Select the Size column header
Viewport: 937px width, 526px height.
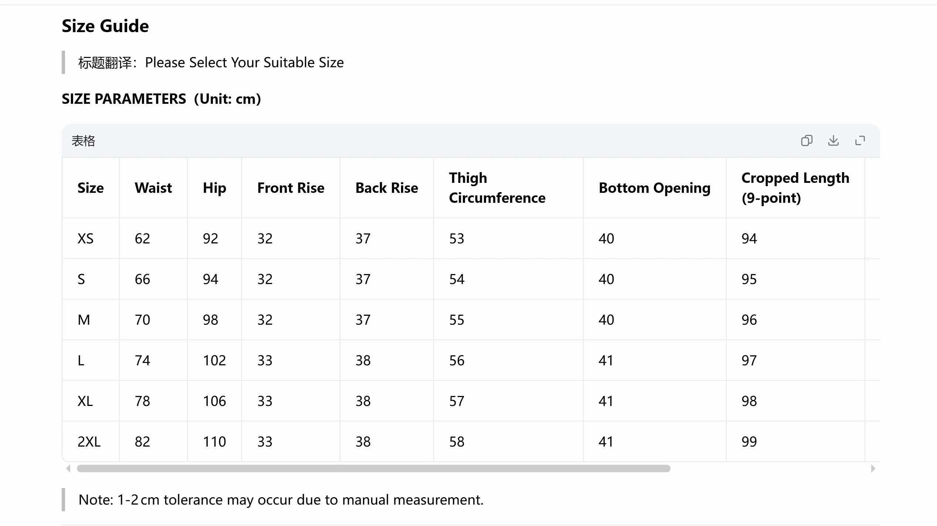[91, 188]
